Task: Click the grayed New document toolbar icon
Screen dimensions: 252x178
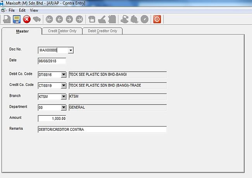Action: [x=7, y=19]
